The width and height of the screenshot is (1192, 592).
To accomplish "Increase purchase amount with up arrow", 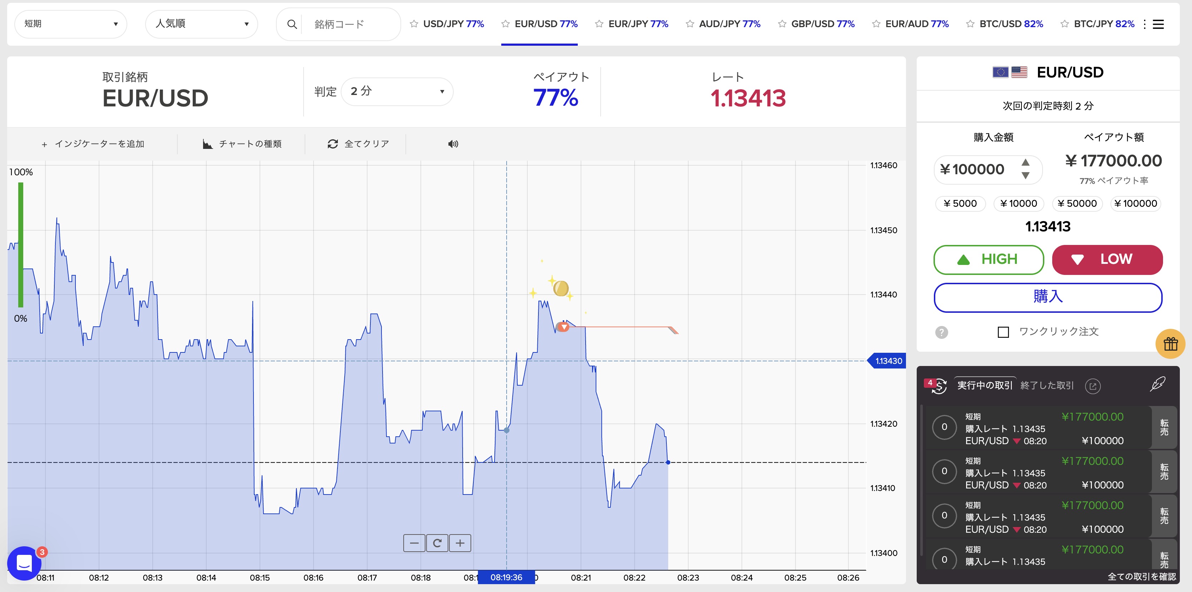I will 1025,162.
